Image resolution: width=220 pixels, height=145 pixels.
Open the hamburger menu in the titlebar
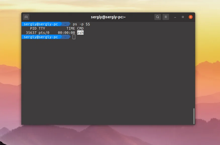(x=166, y=17)
